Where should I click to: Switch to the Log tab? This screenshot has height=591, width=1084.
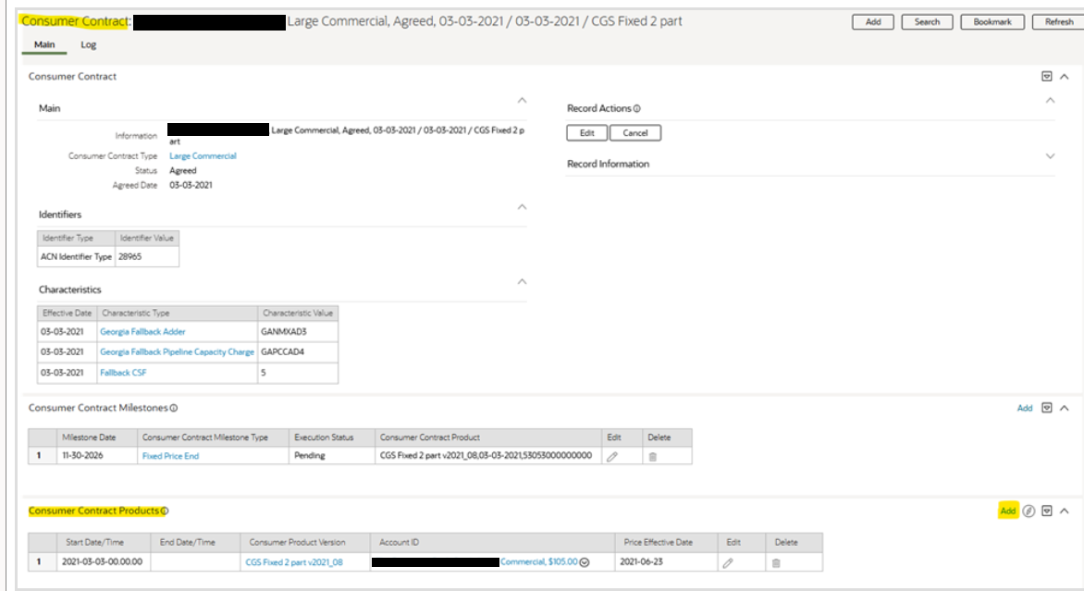click(x=88, y=44)
